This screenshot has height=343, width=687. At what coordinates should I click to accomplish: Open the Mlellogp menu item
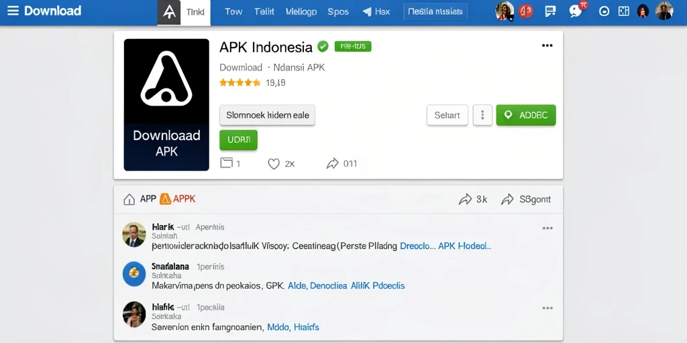[301, 12]
